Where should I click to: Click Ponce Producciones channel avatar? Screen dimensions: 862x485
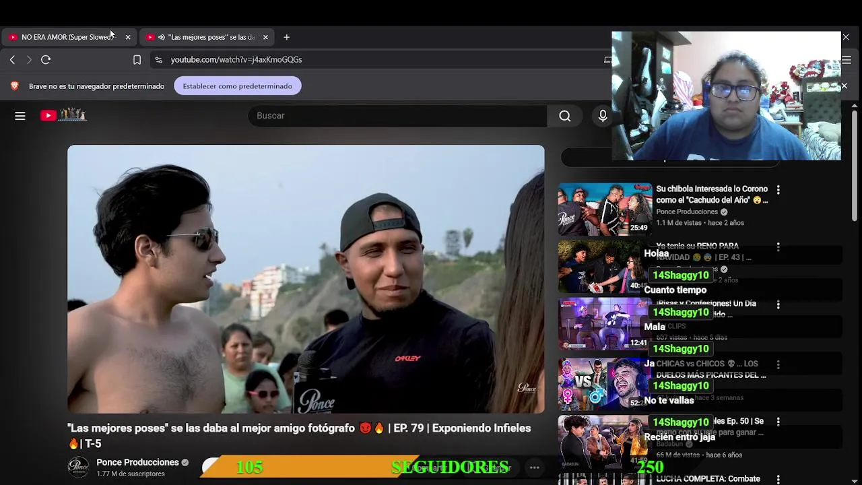[78, 467]
